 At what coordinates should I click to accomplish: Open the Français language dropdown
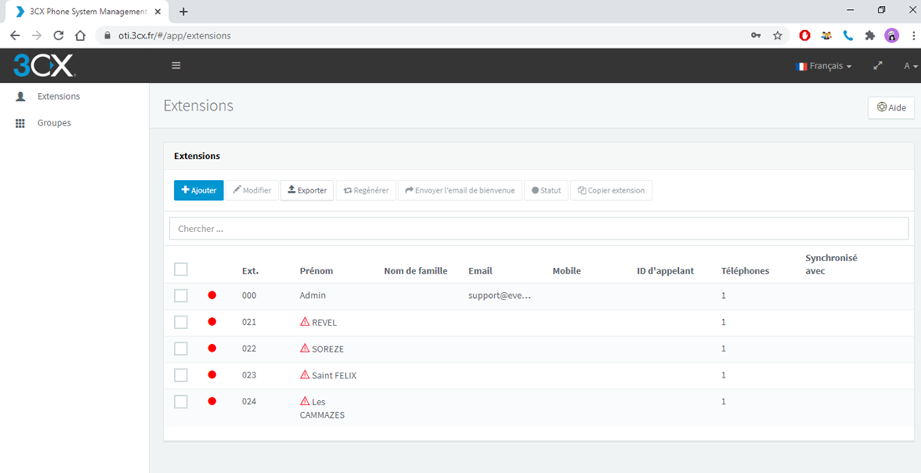coord(824,66)
